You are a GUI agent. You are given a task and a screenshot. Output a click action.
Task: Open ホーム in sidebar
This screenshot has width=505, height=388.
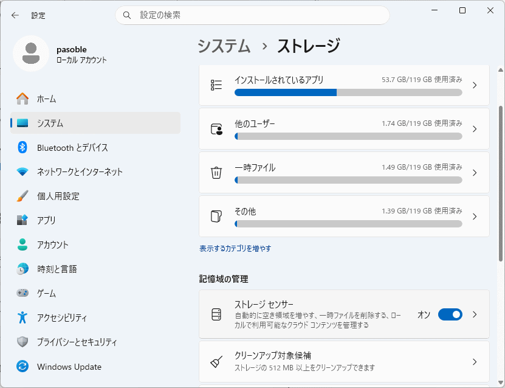tap(95, 99)
